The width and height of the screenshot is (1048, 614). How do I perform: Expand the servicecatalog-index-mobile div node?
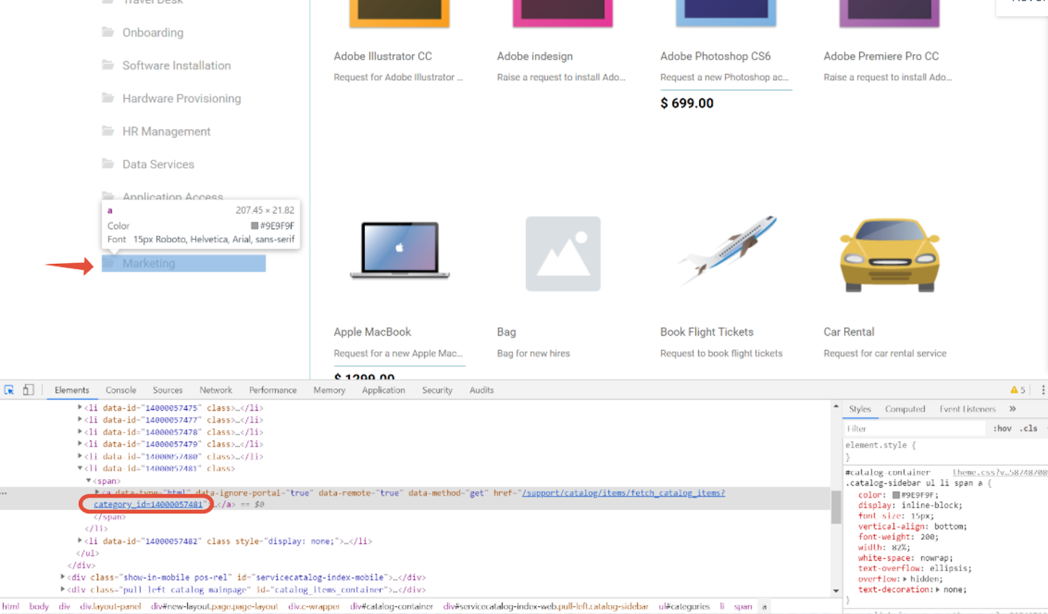(63, 577)
